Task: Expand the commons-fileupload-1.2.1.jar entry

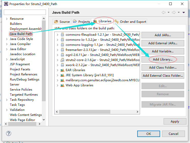Action: pos(57,35)
